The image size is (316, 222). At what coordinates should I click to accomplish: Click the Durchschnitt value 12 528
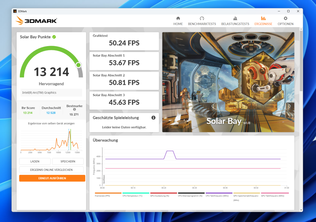pos(51,113)
